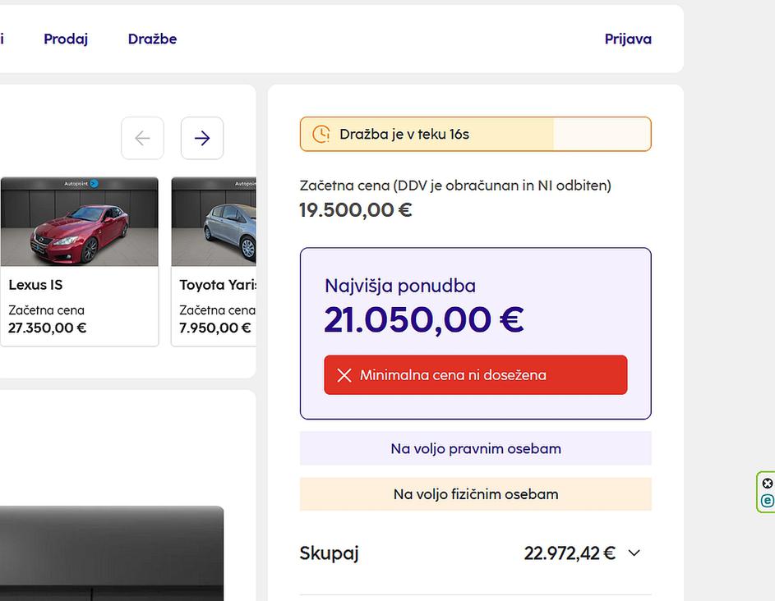Click the Lexus IS title link

35,285
